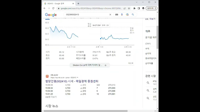Open the mk.co.kr result menu arrow

[x=77, y=78]
